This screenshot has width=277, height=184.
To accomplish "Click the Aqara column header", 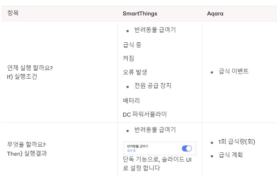I will pyautogui.click(x=215, y=13).
